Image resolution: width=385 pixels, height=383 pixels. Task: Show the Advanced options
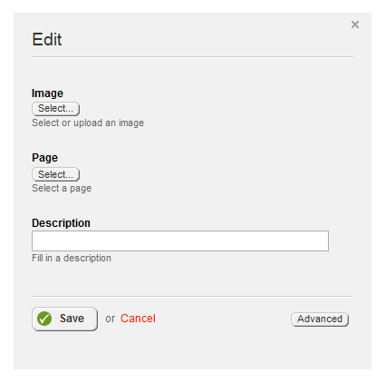coord(320,319)
